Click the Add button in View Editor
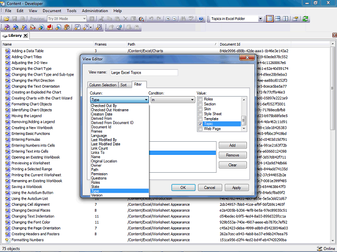337x252 pixels. click(x=233, y=145)
